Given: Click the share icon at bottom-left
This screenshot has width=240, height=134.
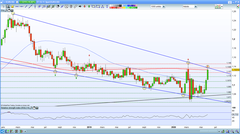Looking at the screenshot, I should [2, 131].
